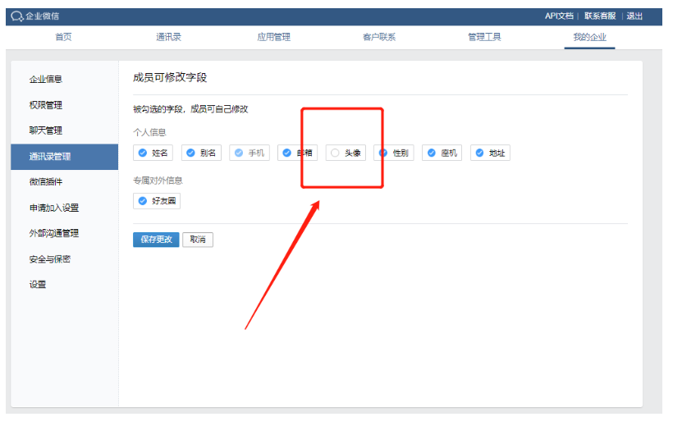
Task: Check the 头像 field checkbox
Action: (335, 153)
